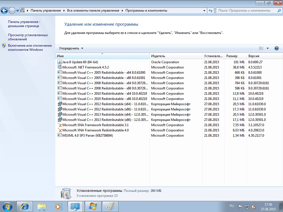
Task: Click the MSXML 4.0 SP3 Parser icon
Action: pyautogui.click(x=60, y=135)
